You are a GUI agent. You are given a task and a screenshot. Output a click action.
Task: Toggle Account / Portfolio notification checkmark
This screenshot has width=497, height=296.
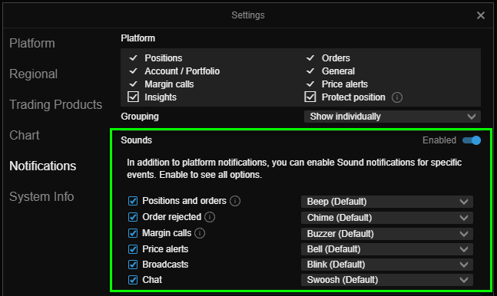pyautogui.click(x=134, y=71)
